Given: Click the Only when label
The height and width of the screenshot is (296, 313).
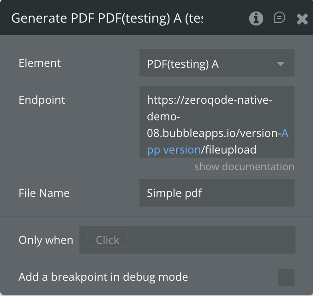Looking at the screenshot, I should [46, 240].
